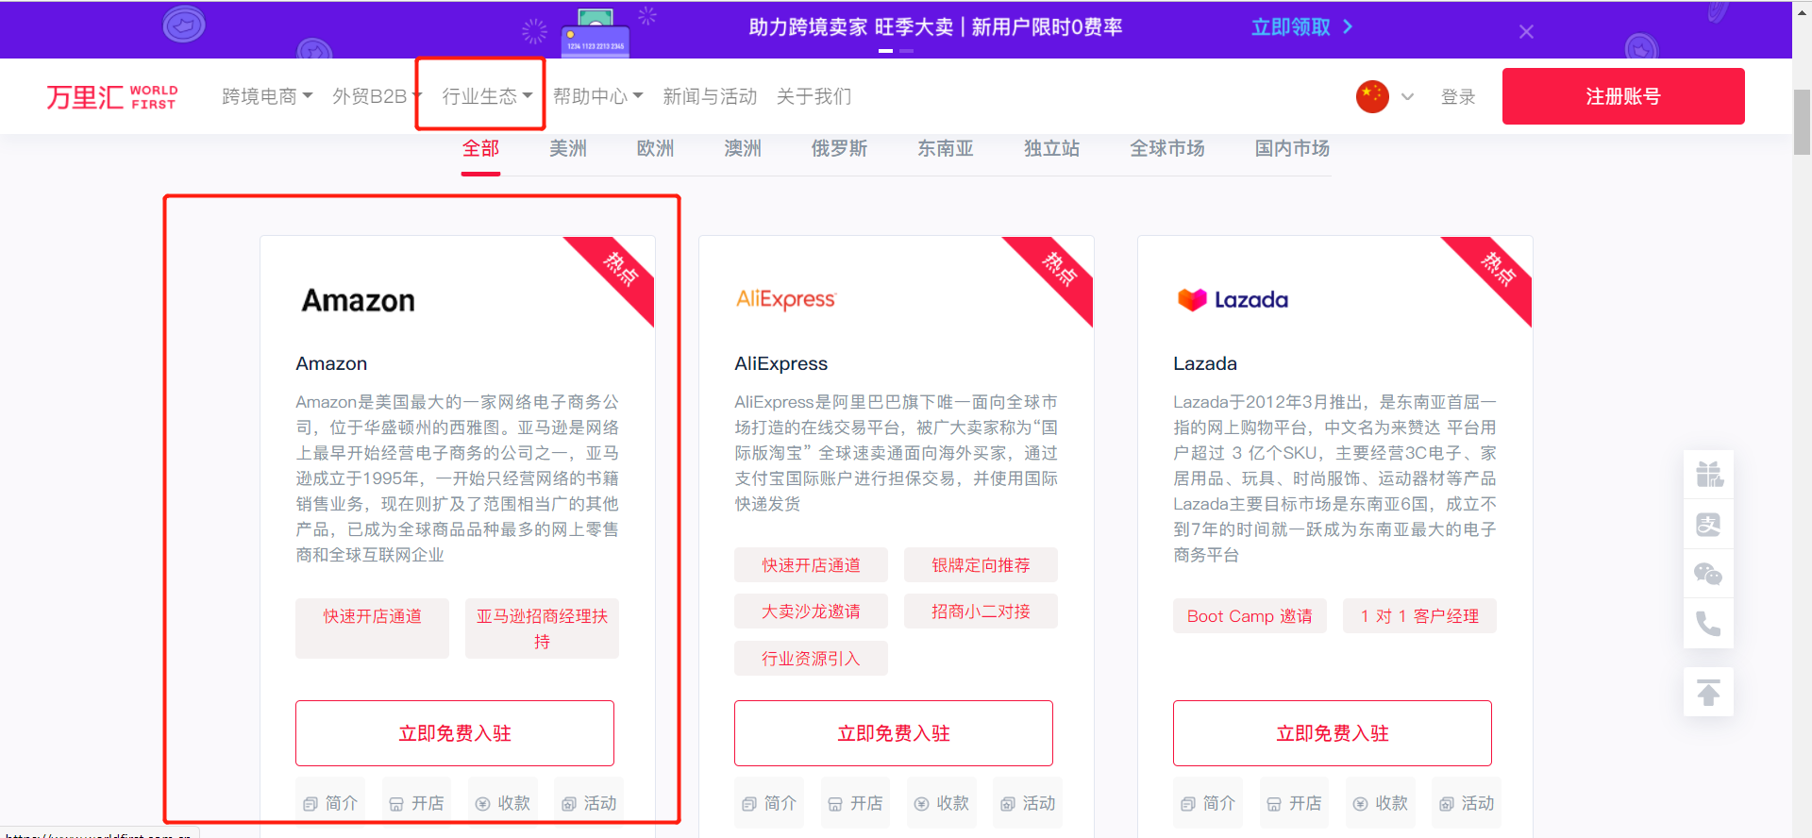1812x838 pixels.
Task: Switch to the 俄罗斯 tab
Action: [x=839, y=148]
